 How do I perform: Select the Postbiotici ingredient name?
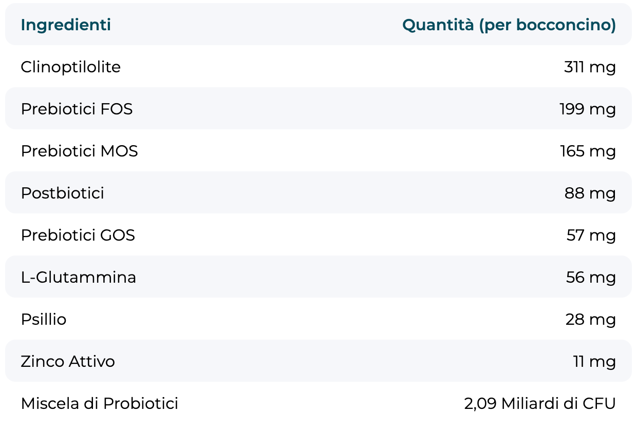[x=62, y=193]
